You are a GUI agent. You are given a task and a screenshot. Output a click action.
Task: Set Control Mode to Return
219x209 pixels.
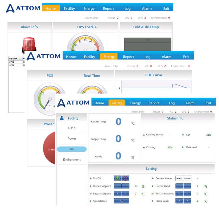[187, 179]
